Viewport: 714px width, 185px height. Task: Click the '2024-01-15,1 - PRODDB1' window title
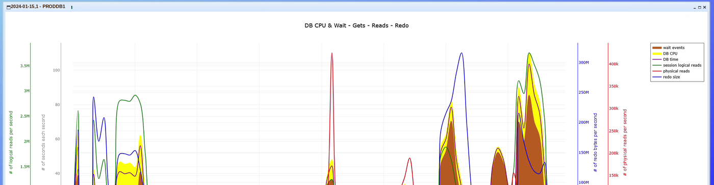point(38,7)
